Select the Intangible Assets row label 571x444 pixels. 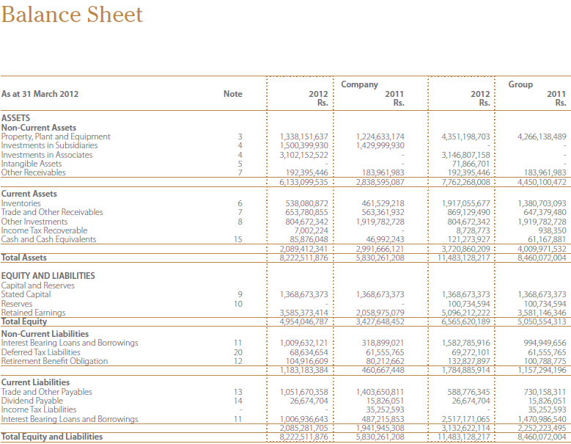click(32, 164)
